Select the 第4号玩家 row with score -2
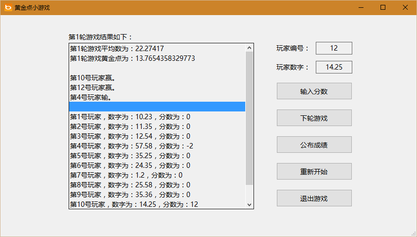417x237 pixels. click(157, 146)
